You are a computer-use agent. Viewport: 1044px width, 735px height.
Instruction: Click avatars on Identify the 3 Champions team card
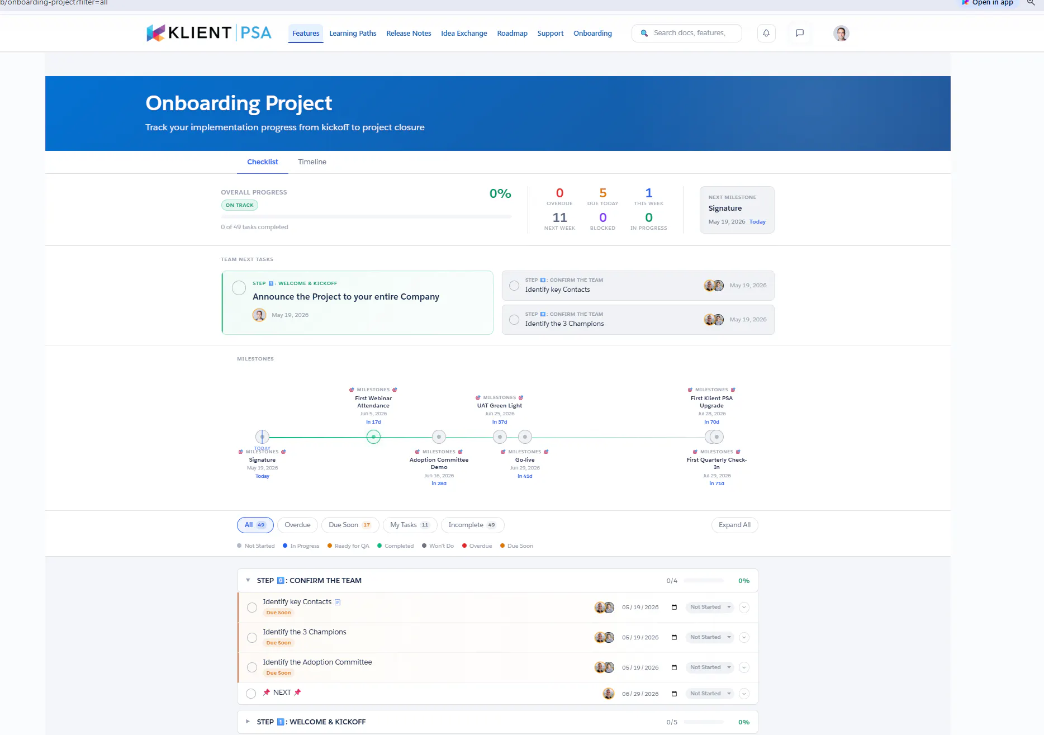(x=714, y=320)
